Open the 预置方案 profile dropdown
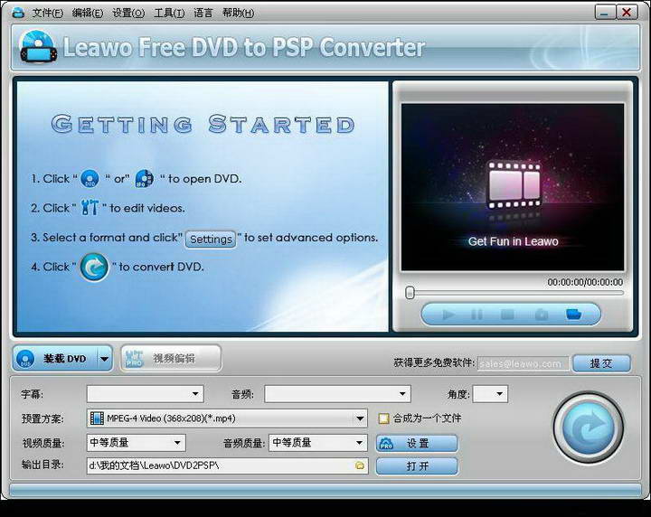 click(227, 418)
